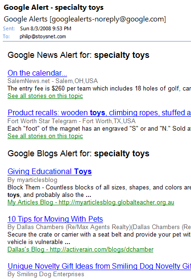Click the email subject 'Google Alert - specialty toys'
191x279 pixels.
(54, 7)
